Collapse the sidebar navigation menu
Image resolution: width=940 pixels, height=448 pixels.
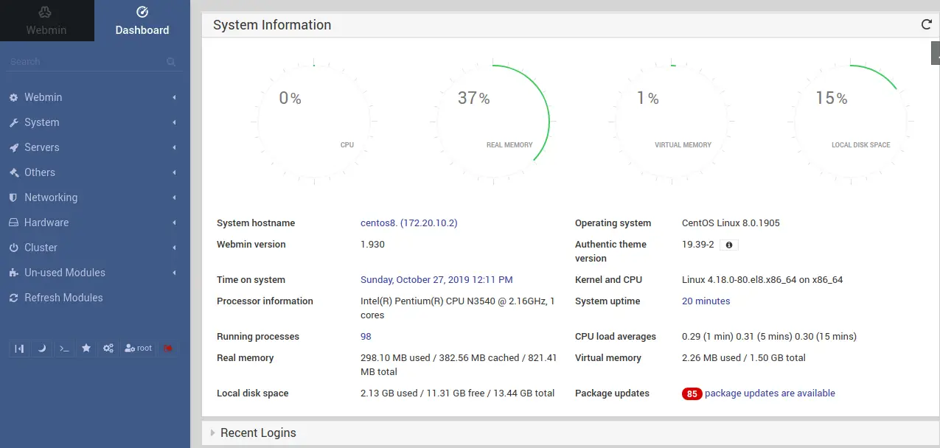coord(20,348)
